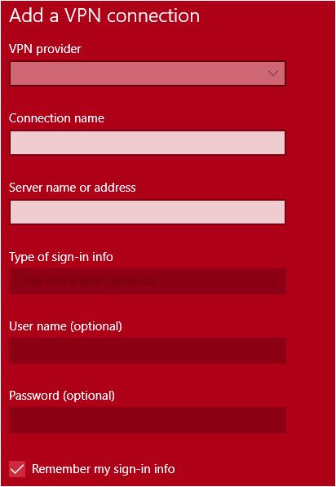Click the 'Server name or address' label
The height and width of the screenshot is (487, 336).
pyautogui.click(x=73, y=188)
